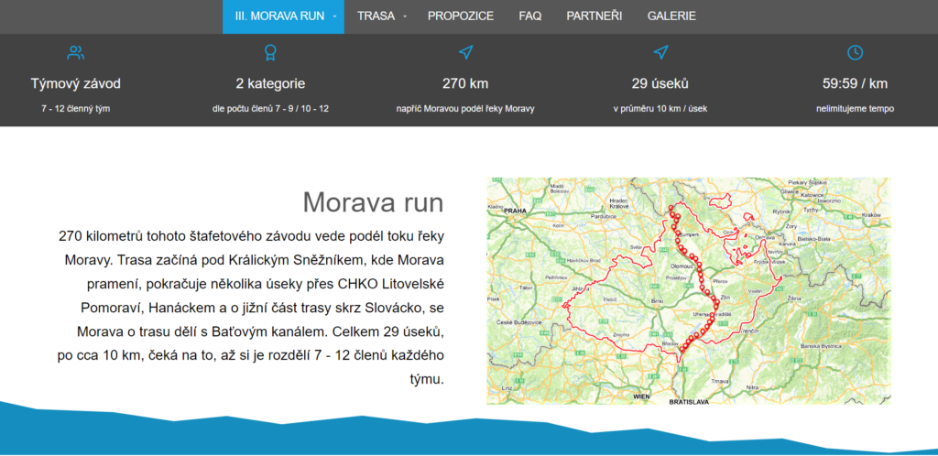Open the III. MORAVA RUN menu
Screen dimensions: 938x456
pos(283,16)
